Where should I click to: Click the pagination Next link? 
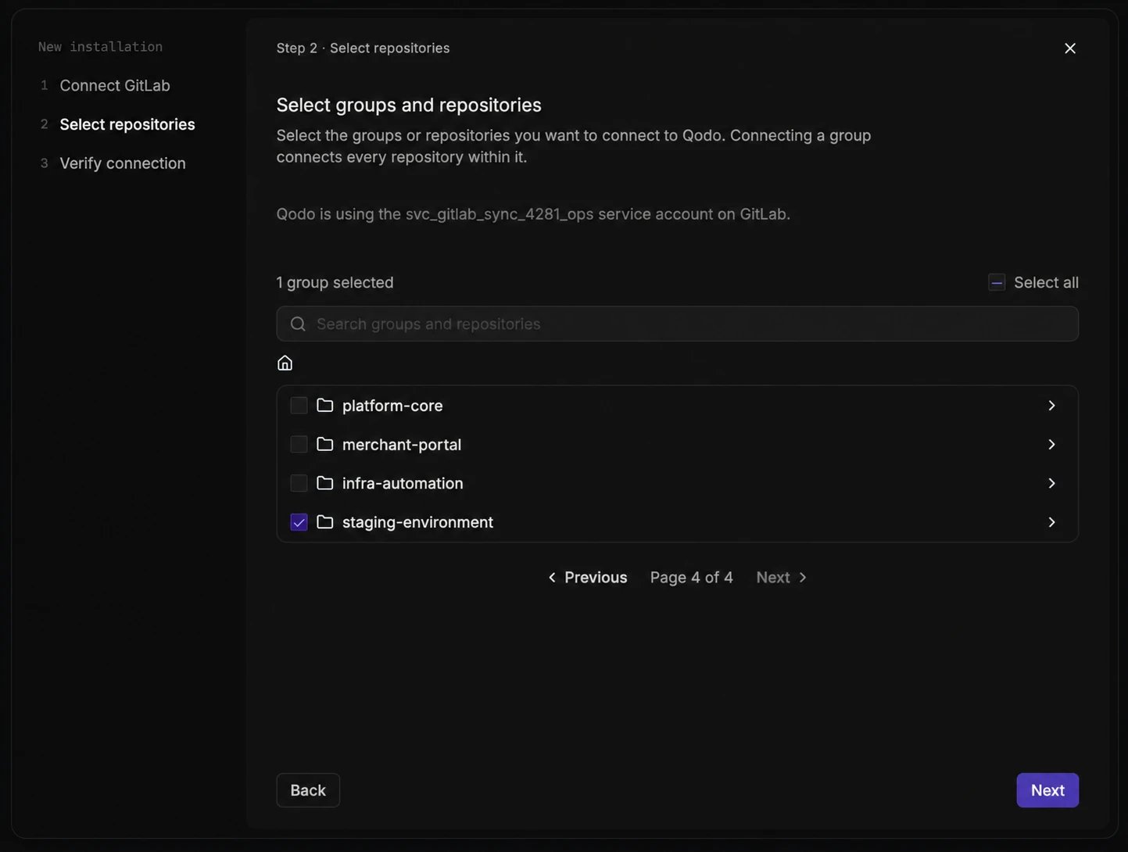tap(782, 577)
